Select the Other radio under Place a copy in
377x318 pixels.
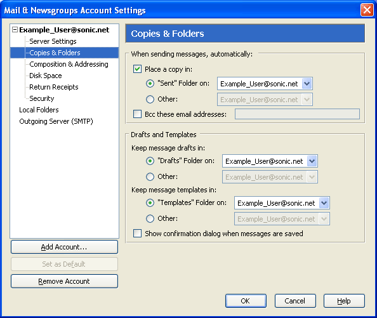point(150,99)
